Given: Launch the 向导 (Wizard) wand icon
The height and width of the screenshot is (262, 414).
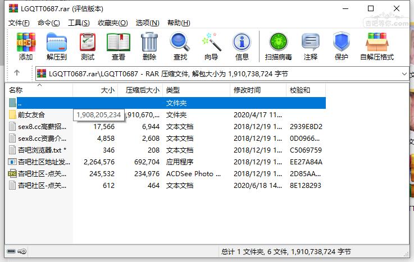Looking at the screenshot, I should click(x=211, y=42).
